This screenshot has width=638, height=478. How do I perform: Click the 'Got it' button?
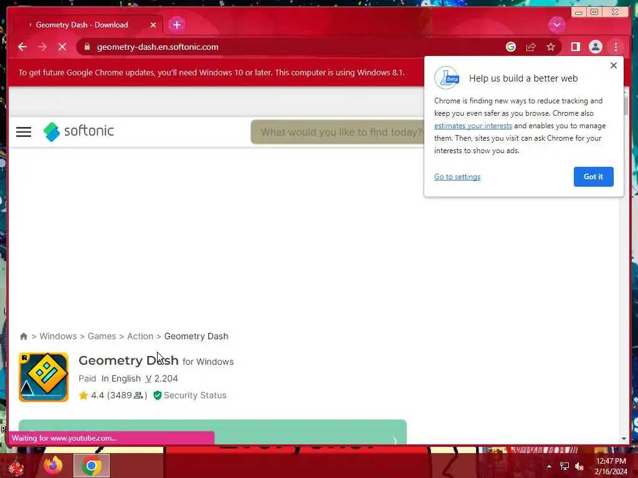click(x=593, y=176)
